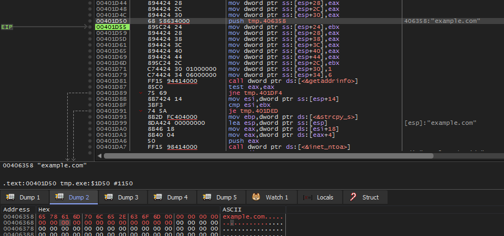Open the Struct tab
Viewport: 504px width, 236px height.
point(365,197)
